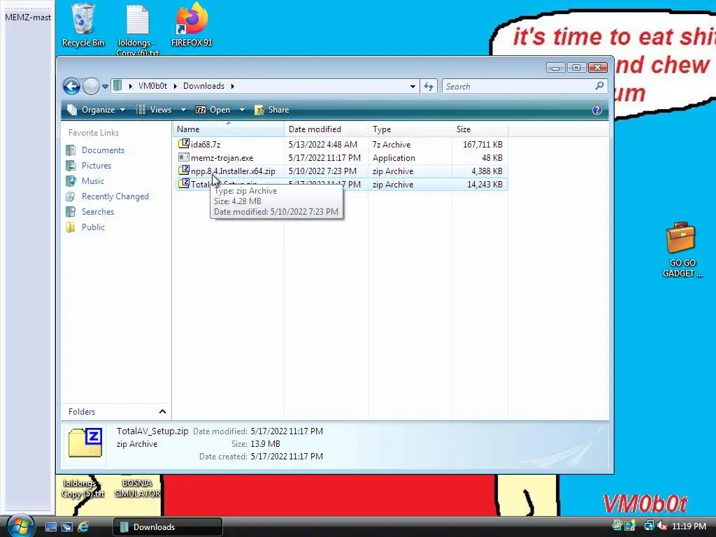716x537 pixels.
Task: Click the muted volume tray icon
Action: click(662, 526)
